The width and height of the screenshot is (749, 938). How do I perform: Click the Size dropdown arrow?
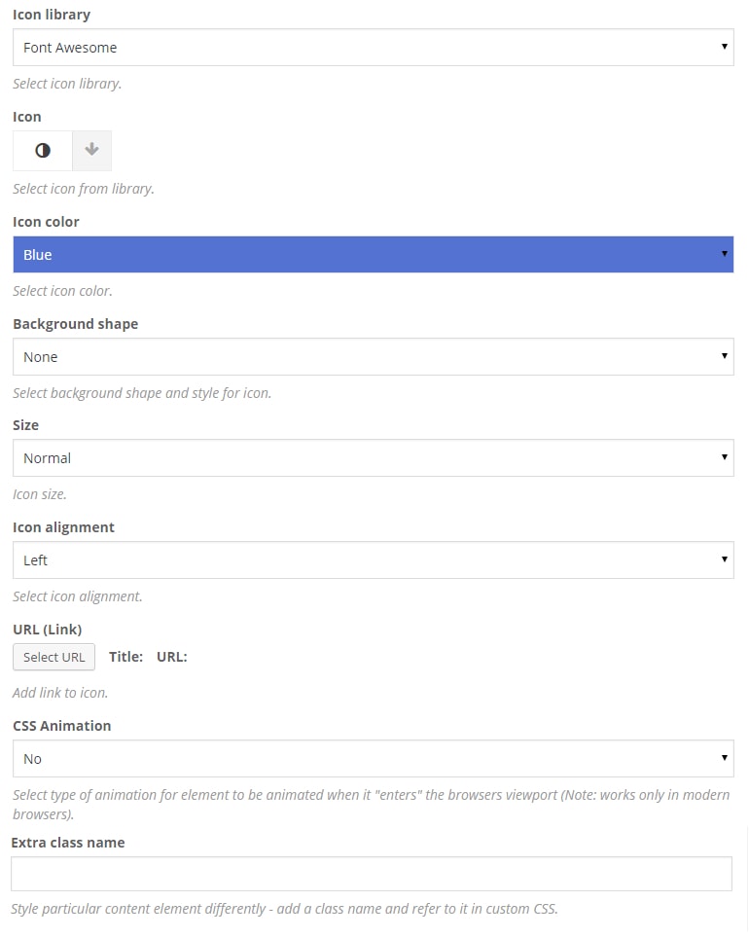[725, 457]
